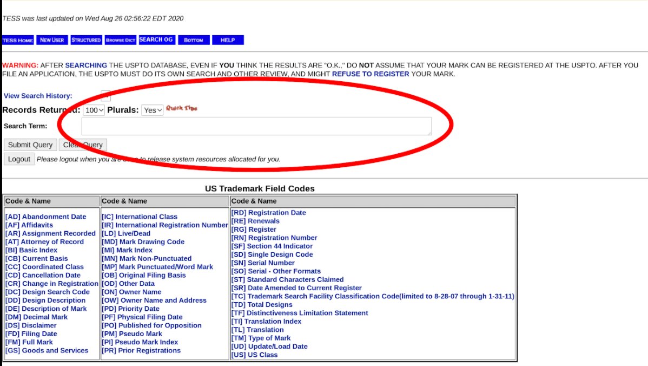Viewport: 648px width, 366px height.
Task: Open [AF] Affidavits field code
Action: point(29,225)
